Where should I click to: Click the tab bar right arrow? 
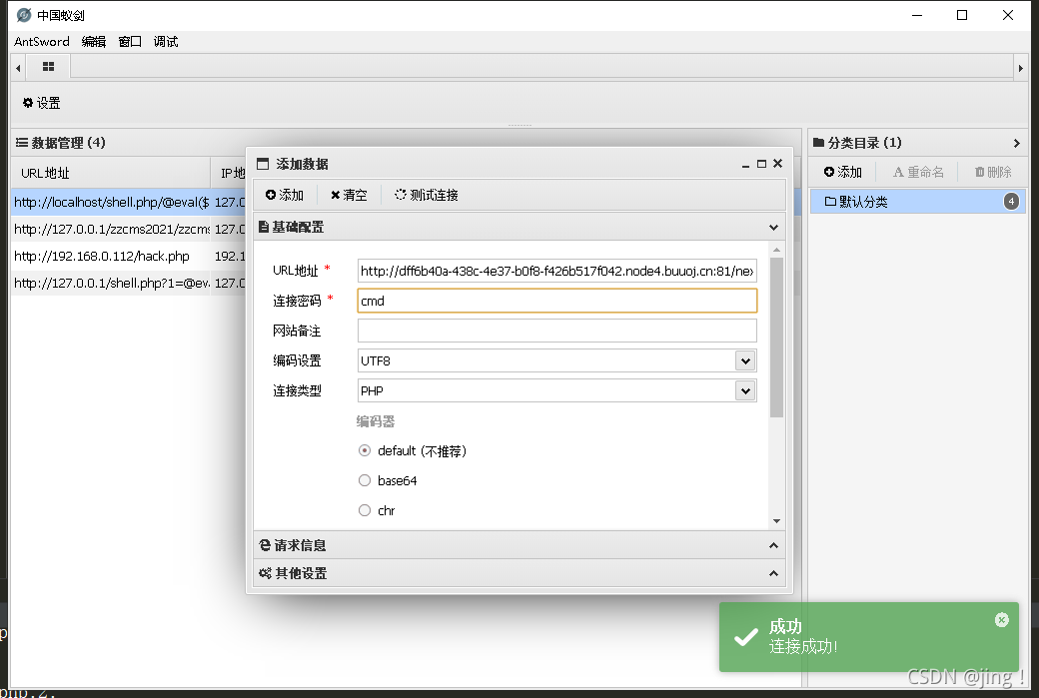click(x=1020, y=68)
